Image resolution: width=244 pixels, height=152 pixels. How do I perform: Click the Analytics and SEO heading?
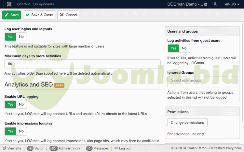[x=29, y=84]
